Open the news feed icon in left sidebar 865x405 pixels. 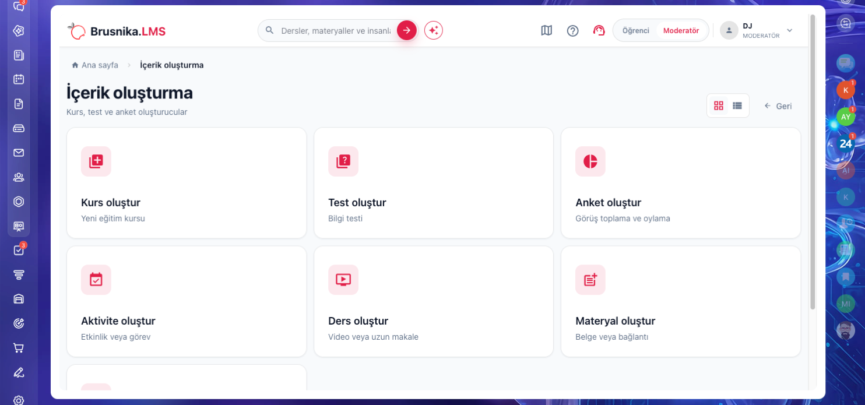pos(19,55)
